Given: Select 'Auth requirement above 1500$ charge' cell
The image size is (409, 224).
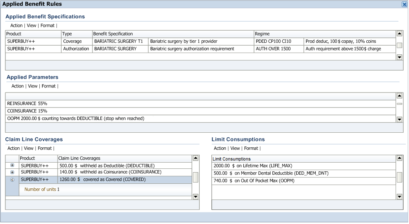Looking at the screenshot, I should [350, 49].
